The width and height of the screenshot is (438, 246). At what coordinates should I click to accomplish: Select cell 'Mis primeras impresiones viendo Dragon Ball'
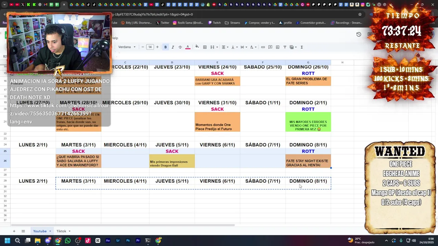coord(172,161)
